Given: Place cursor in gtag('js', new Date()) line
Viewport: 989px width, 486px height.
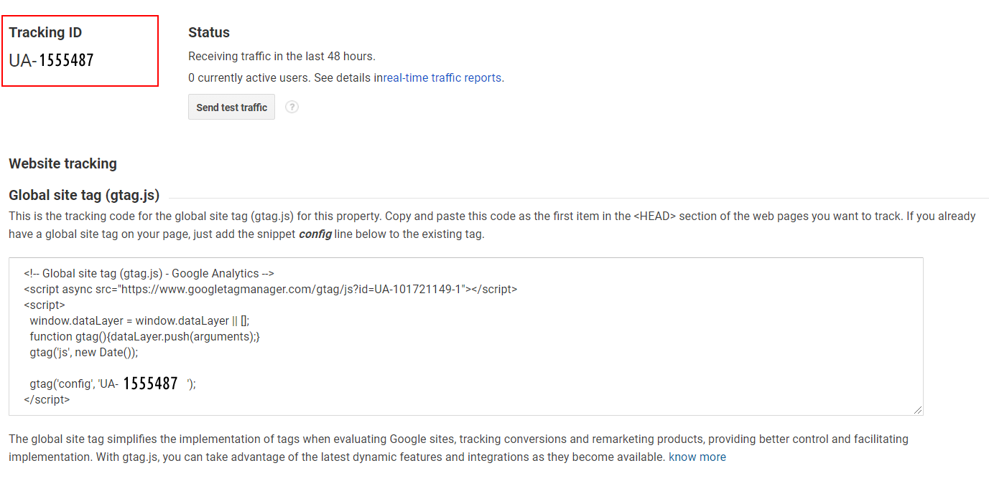Looking at the screenshot, I should (x=83, y=352).
